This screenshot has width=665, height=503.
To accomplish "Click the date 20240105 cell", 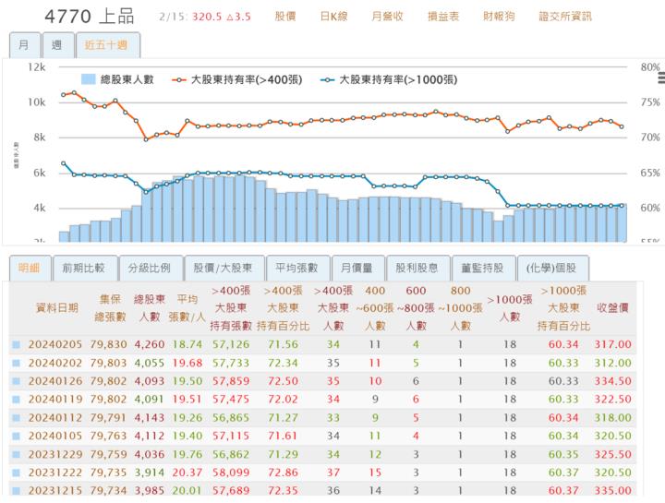I will point(55,436).
